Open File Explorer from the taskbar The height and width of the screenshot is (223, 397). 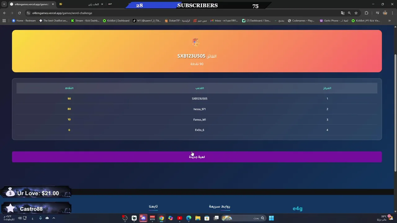point(198,218)
